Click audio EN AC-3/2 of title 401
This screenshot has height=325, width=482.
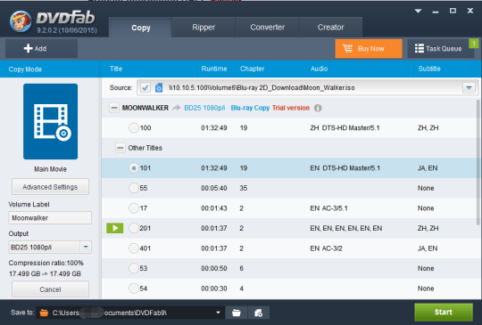326,248
